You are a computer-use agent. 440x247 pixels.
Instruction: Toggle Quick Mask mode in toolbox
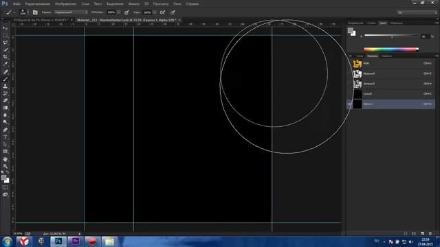click(5, 187)
